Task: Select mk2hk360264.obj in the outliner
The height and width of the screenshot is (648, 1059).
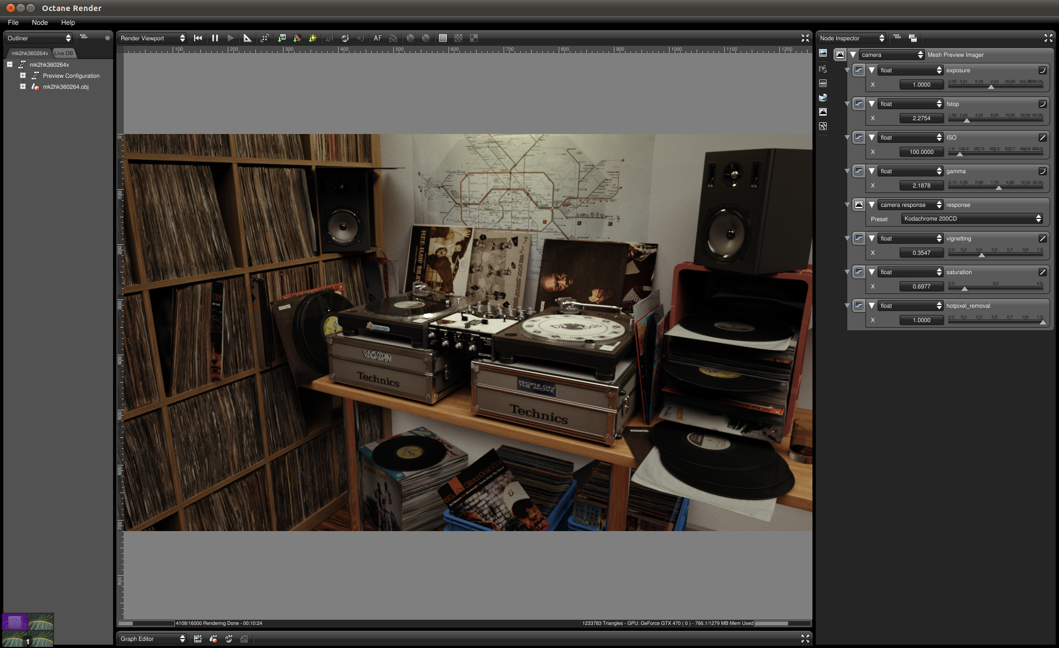Action: pos(65,87)
